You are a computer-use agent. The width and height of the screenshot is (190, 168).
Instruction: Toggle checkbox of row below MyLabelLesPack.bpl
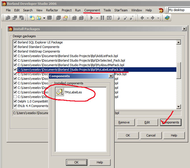tap(15, 74)
